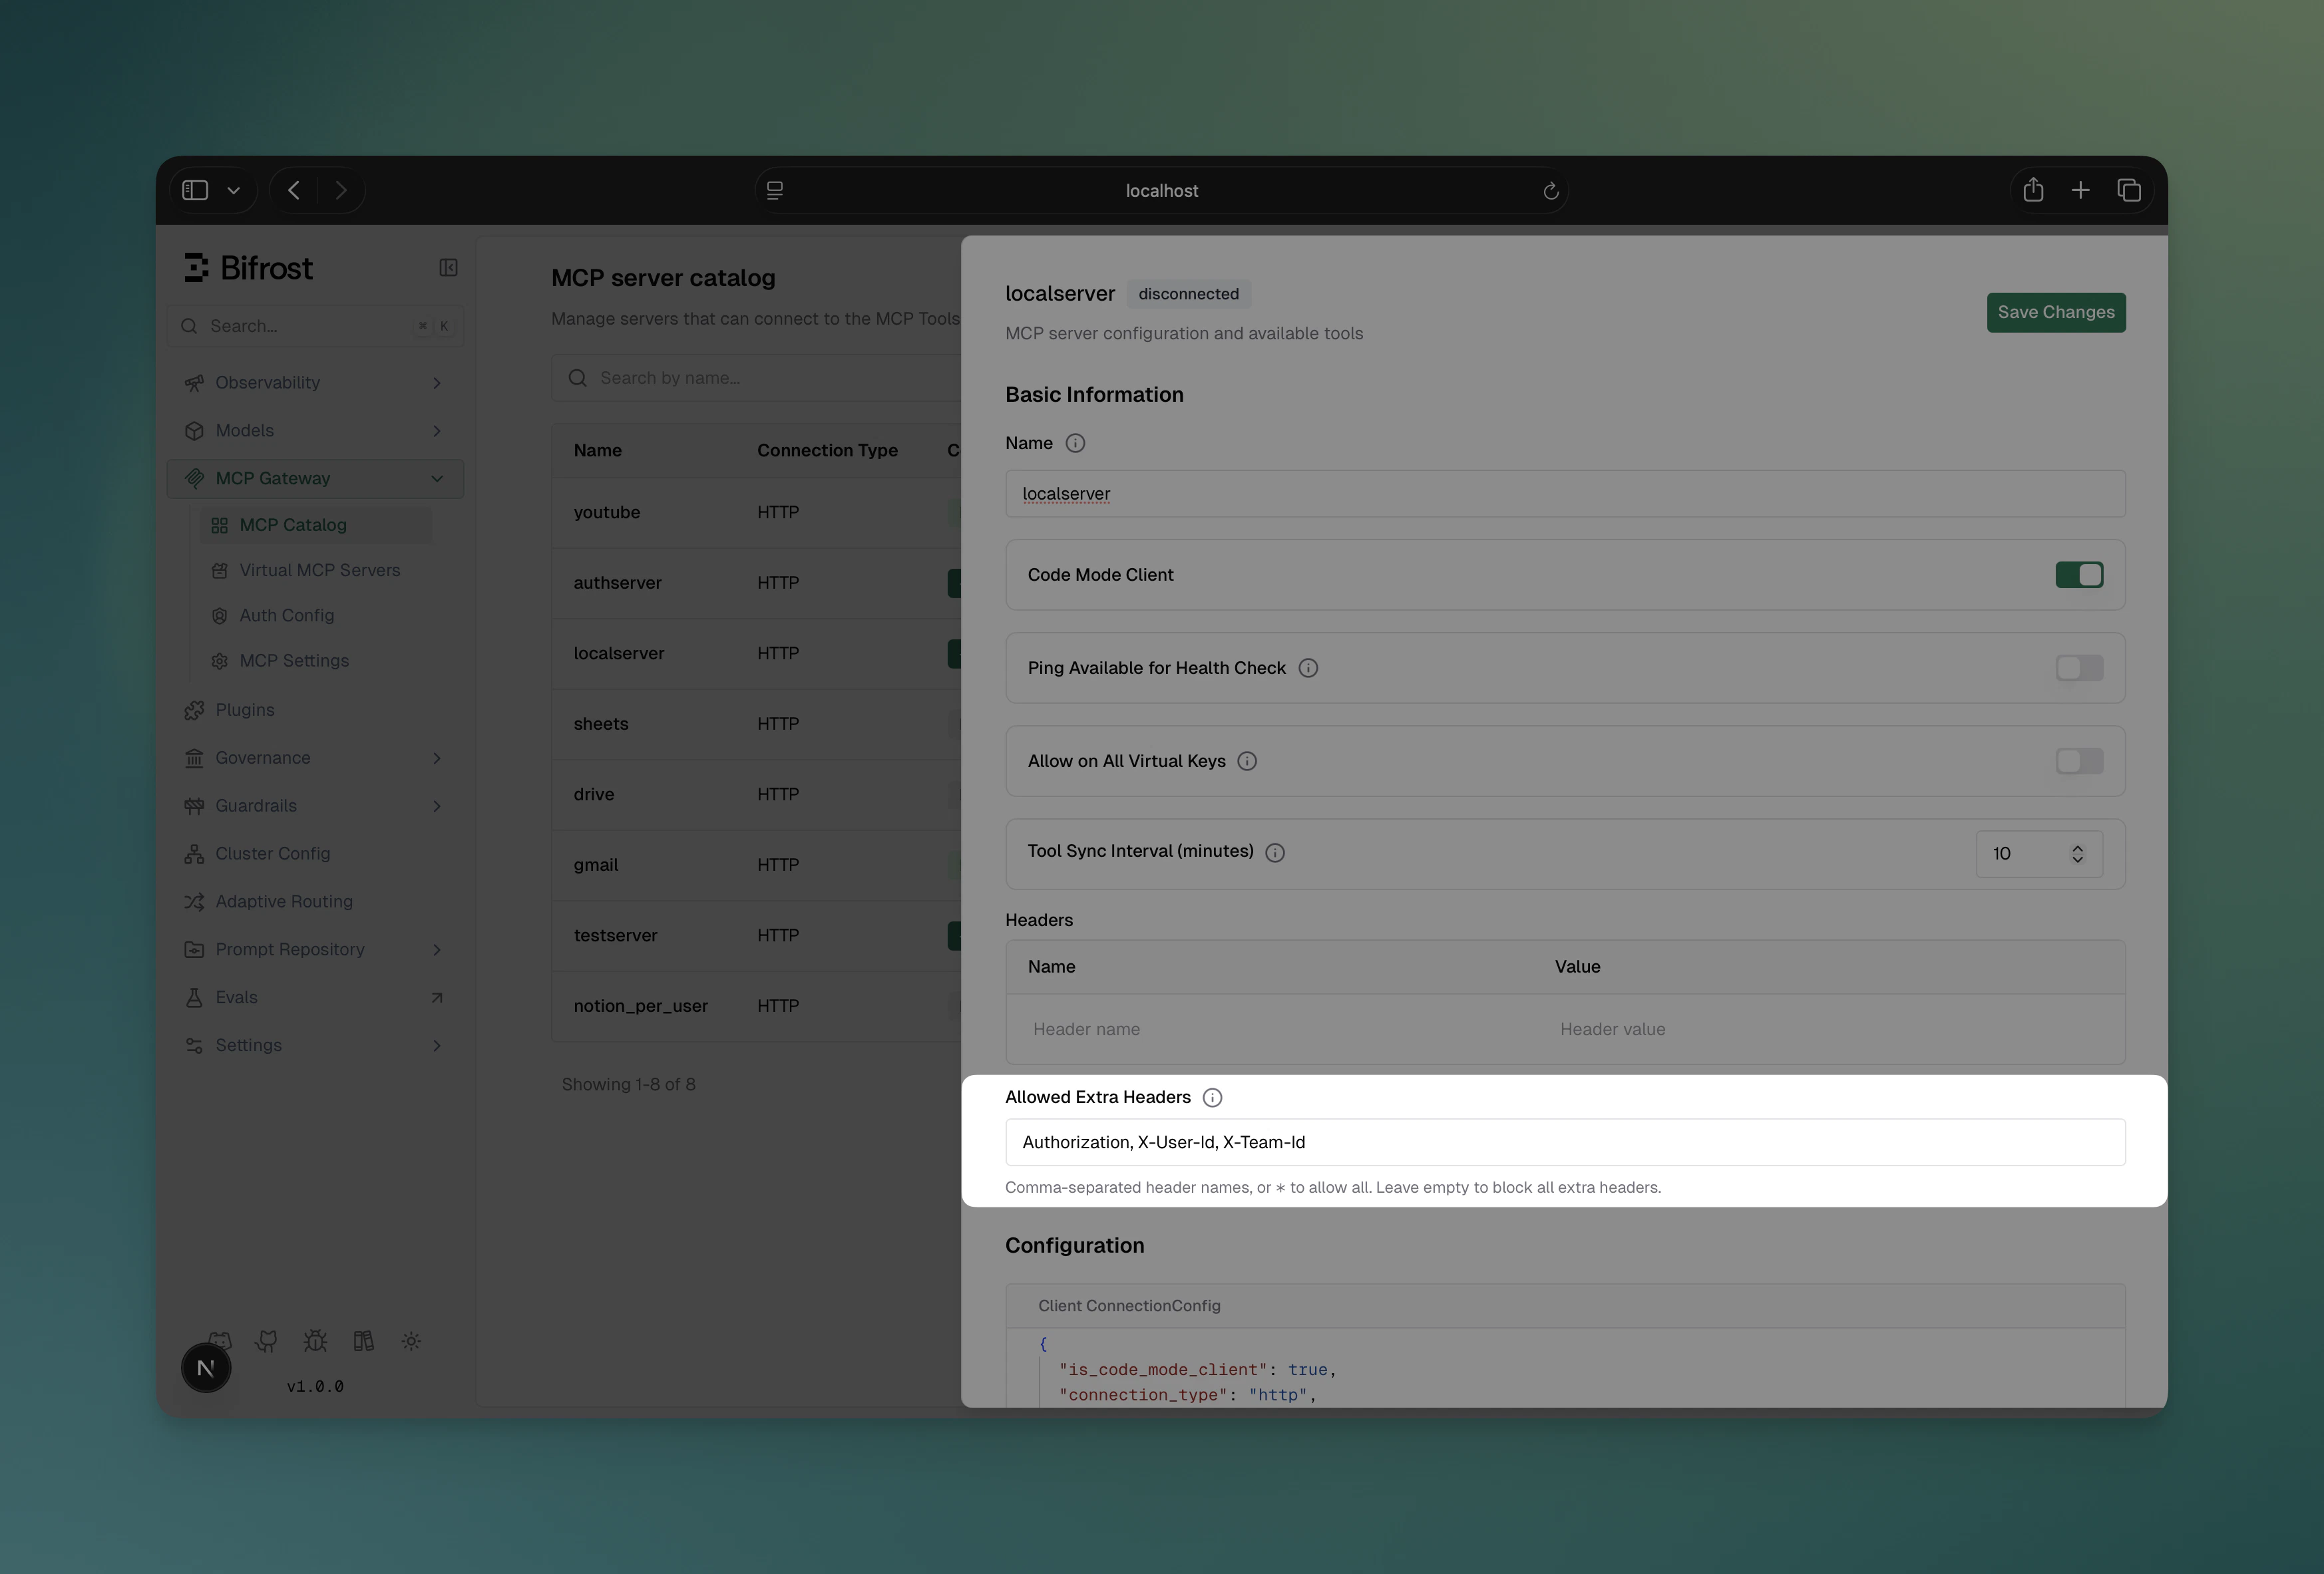
Task: Increase Tool Sync Interval with the stepper
Action: [x=2078, y=848]
